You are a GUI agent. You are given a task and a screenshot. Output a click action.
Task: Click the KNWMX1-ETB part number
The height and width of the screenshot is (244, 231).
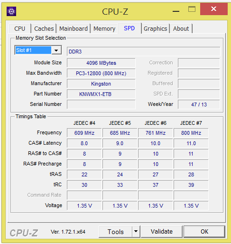tap(101, 94)
